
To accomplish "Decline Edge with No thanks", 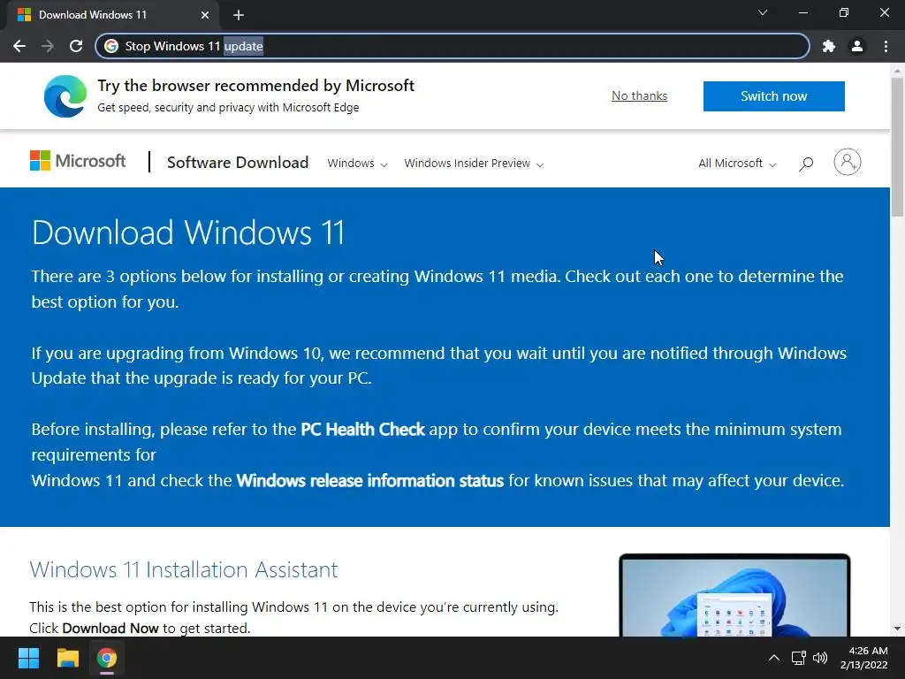I will tap(640, 95).
